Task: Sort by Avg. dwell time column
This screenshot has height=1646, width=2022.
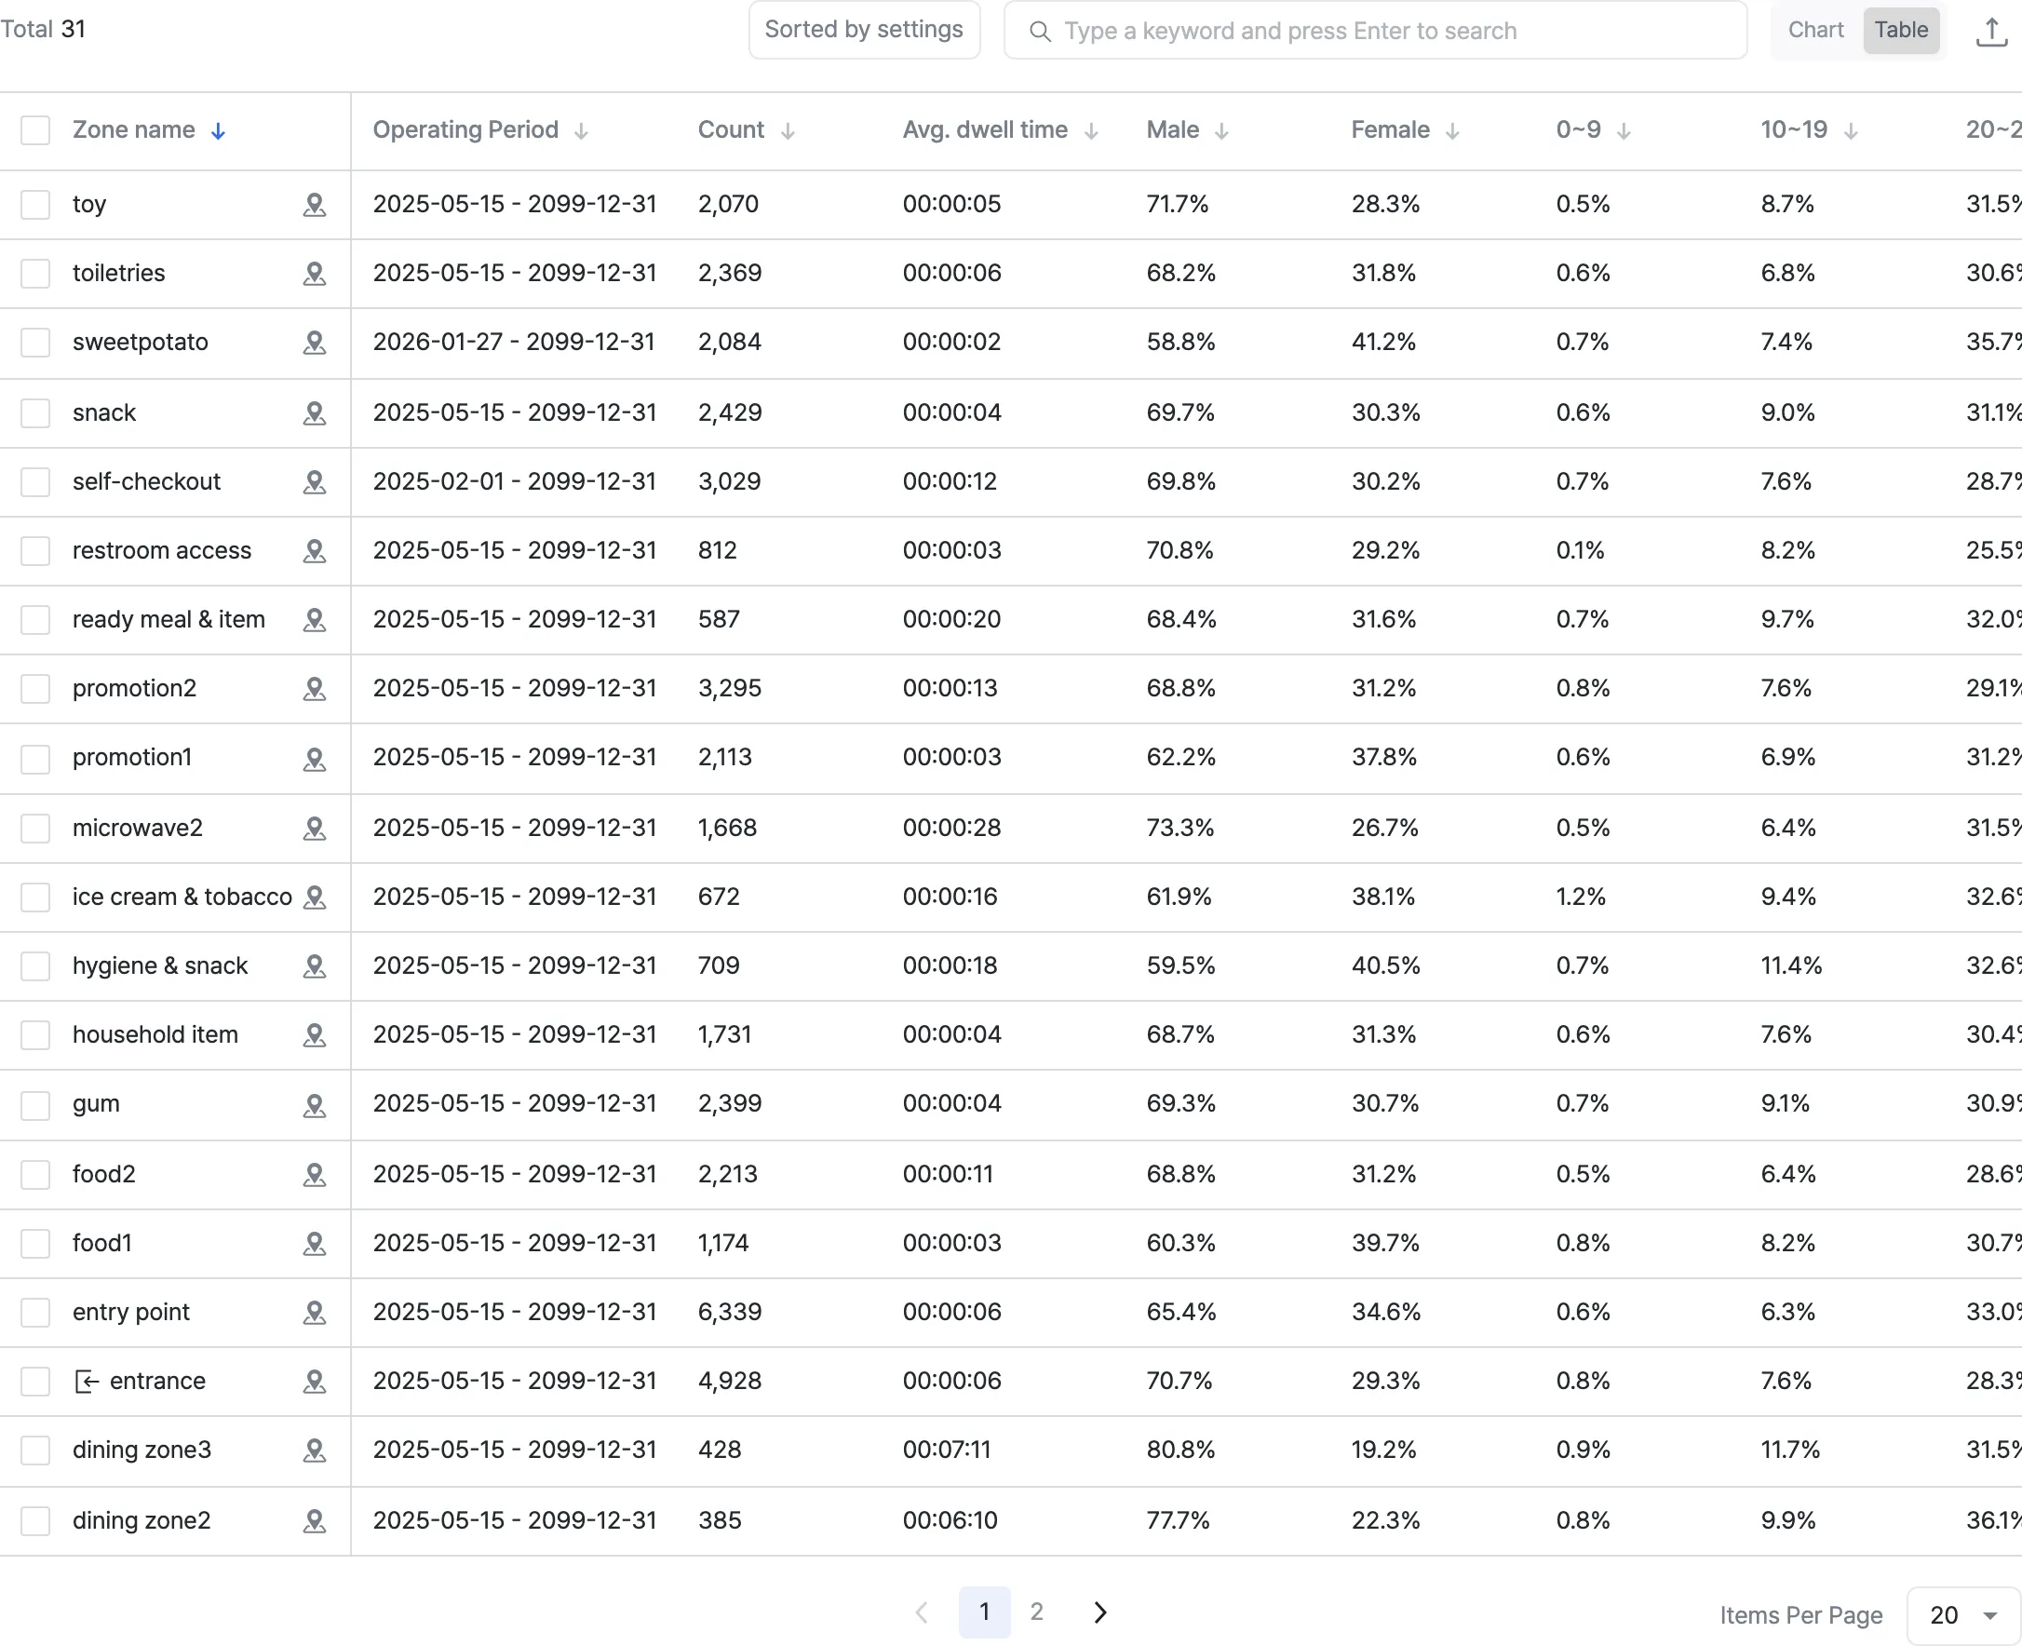Action: point(1091,131)
